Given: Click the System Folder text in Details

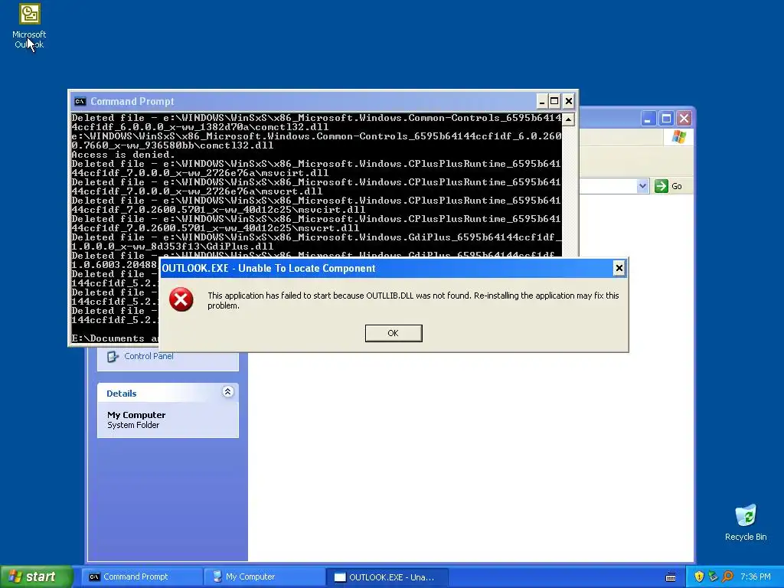Looking at the screenshot, I should tap(133, 425).
